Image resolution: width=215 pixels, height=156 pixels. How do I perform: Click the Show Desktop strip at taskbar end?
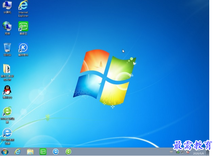point(208,152)
